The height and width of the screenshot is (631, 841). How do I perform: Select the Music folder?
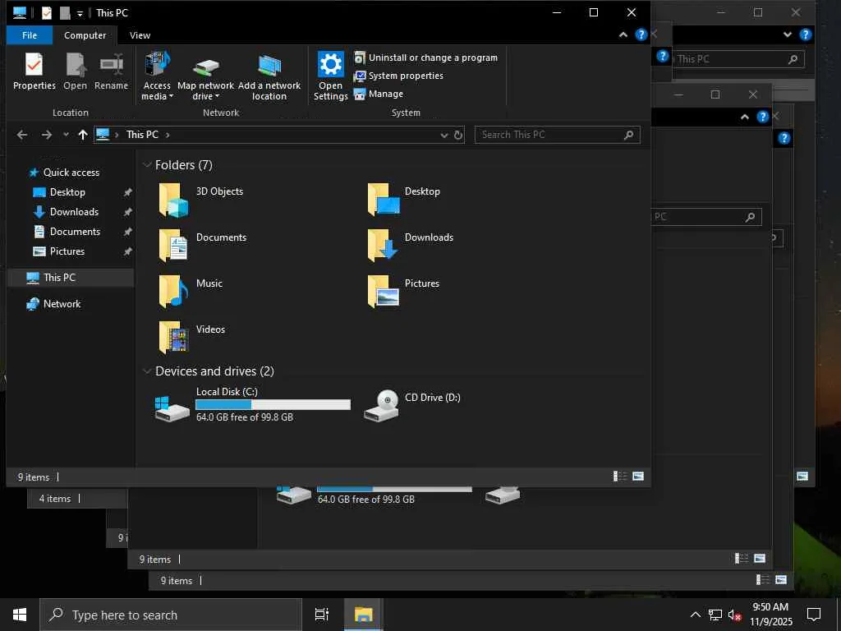191,292
